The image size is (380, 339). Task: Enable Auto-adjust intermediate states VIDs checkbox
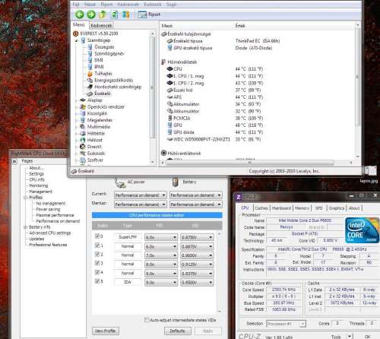point(147,320)
